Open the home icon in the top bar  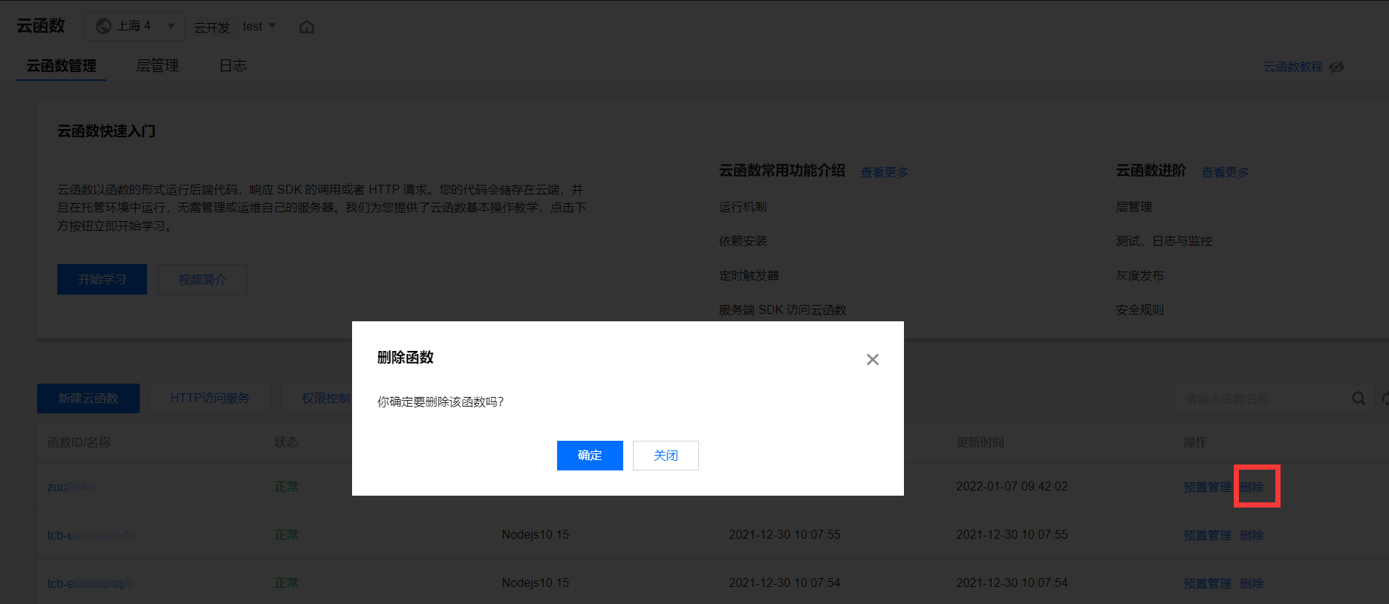(307, 27)
